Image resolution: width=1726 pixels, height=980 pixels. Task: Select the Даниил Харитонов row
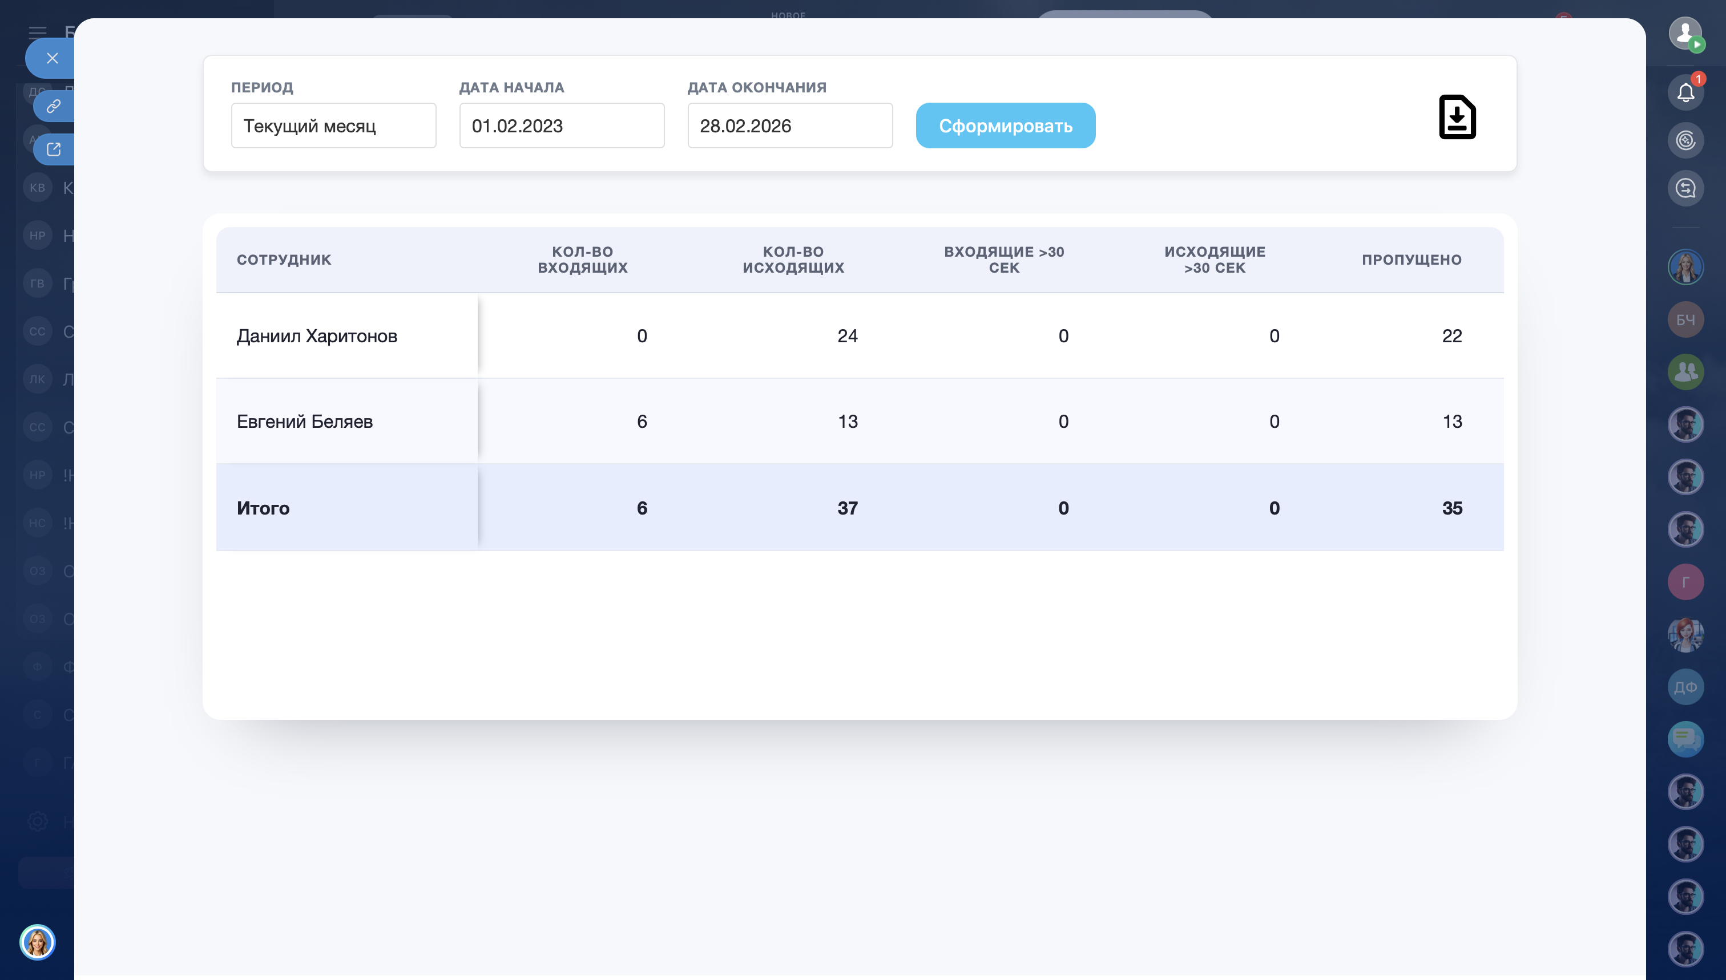317,336
